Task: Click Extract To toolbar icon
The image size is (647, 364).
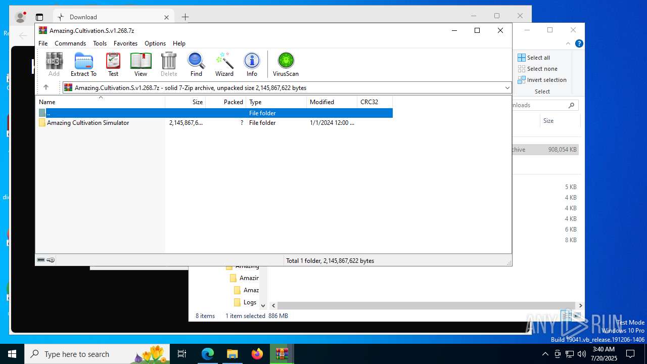Action: 83,64
